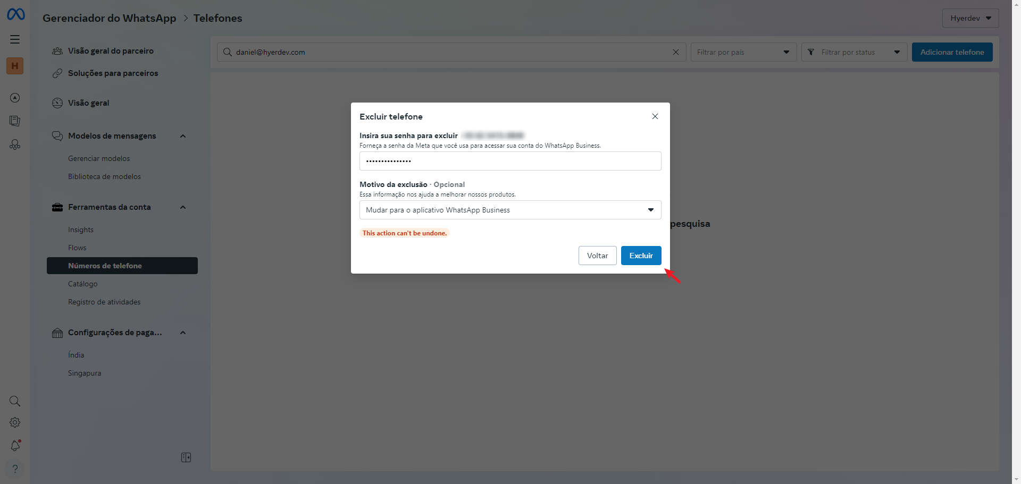Screen dimensions: 1021x484
Task: Open the Filtrar por país dropdown
Action: point(743,52)
